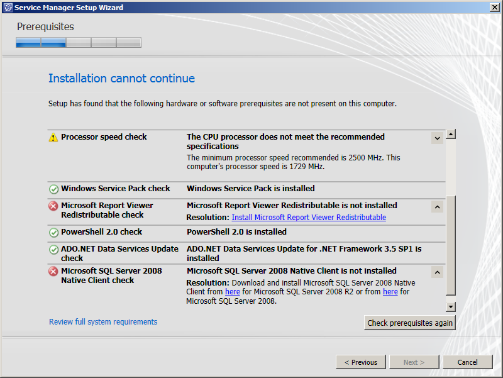The height and width of the screenshot is (378, 503).
Task: Close the Service Manager Setup Wizard window
Action: coord(495,7)
